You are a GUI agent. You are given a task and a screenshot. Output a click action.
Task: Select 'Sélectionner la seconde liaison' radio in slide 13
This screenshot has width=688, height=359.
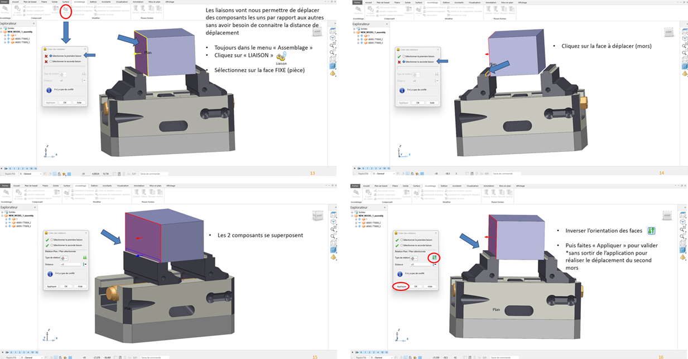(x=51, y=61)
